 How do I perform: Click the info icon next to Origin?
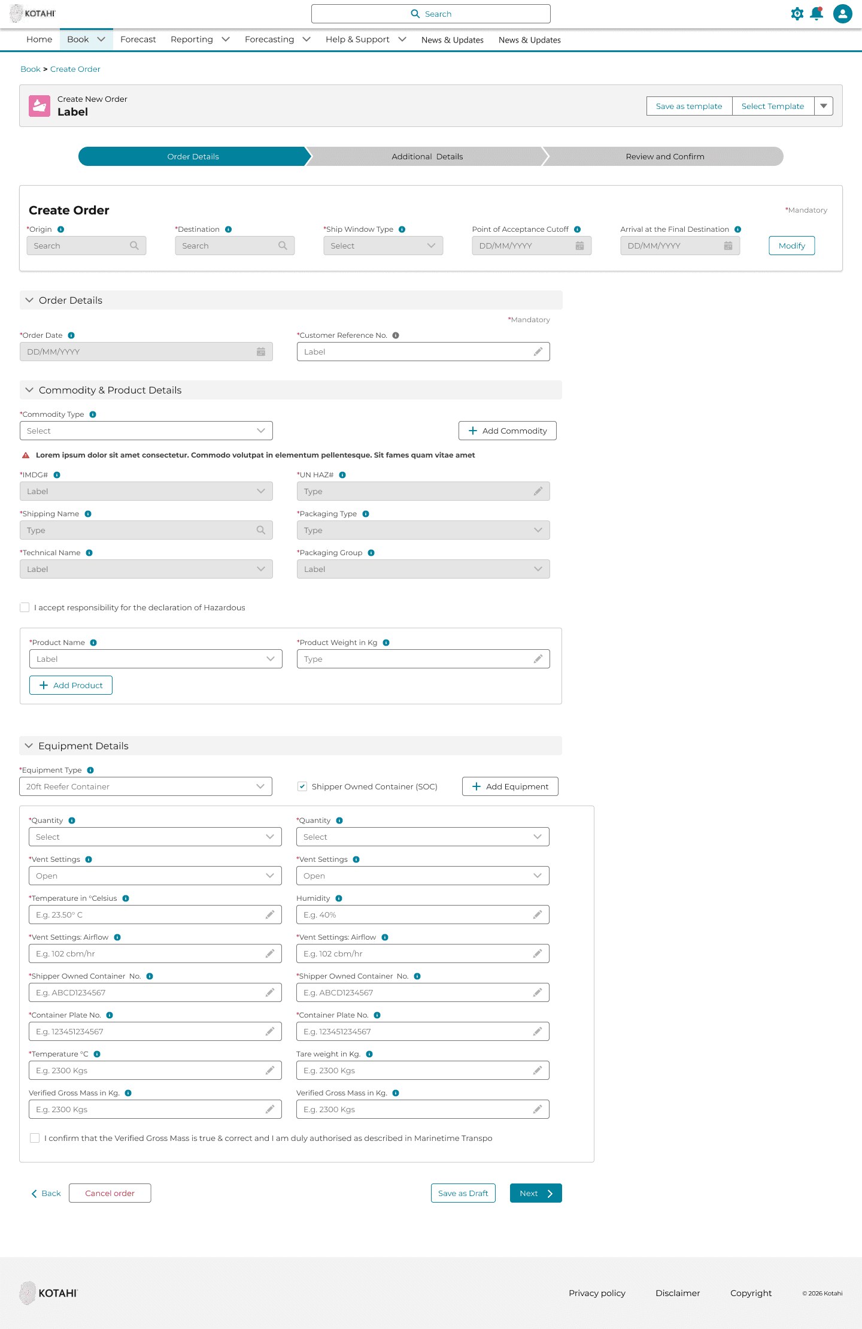(x=60, y=229)
